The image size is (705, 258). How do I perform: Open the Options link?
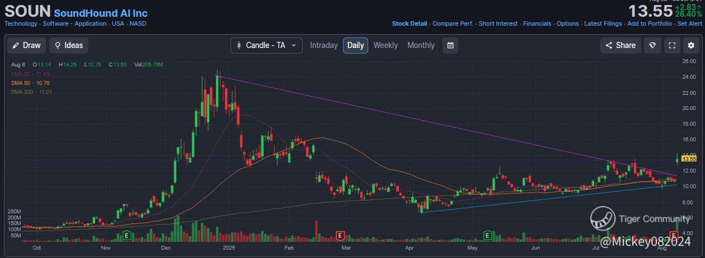(x=568, y=23)
